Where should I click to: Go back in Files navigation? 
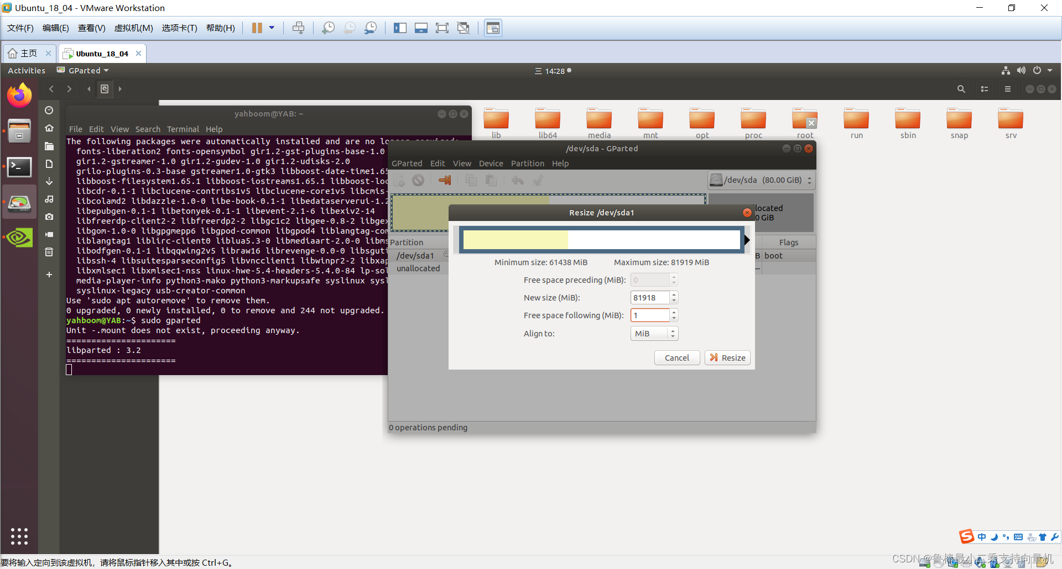pos(51,89)
